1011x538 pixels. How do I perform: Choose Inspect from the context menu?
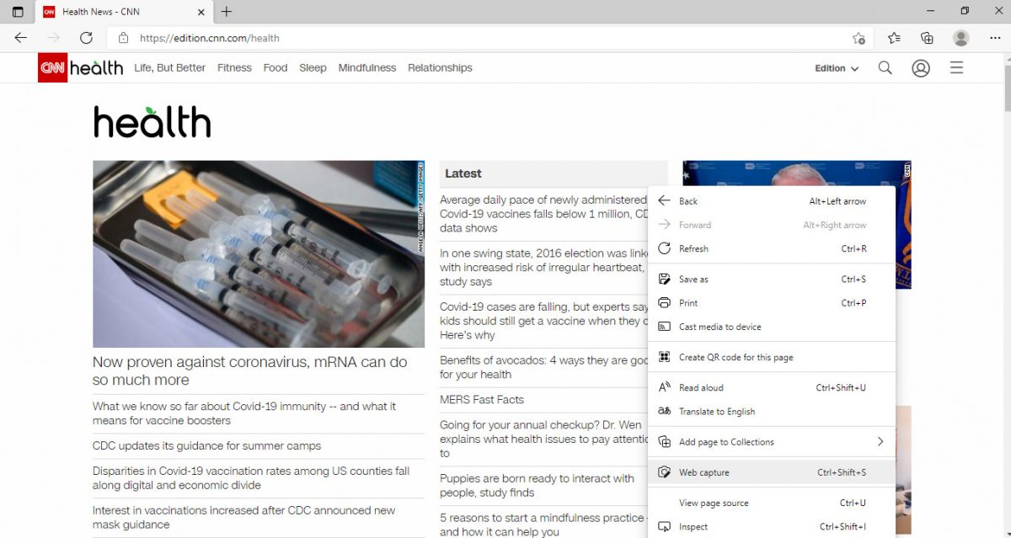coord(691,526)
